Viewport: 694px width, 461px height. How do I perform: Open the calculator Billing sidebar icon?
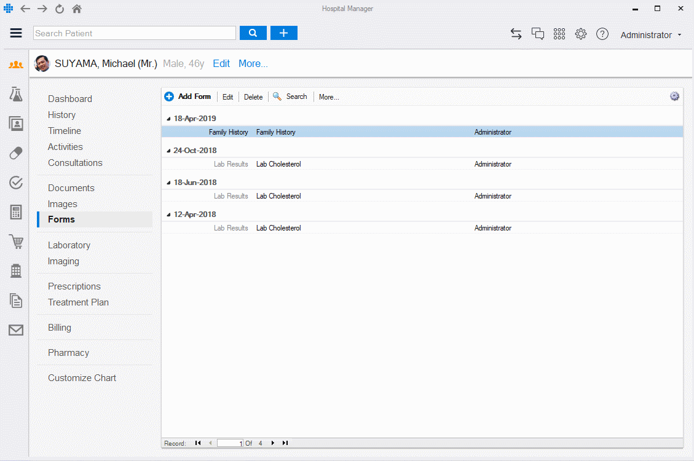click(15, 212)
